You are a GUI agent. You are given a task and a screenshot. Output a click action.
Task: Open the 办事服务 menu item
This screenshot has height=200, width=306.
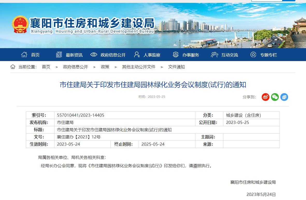click(190, 55)
